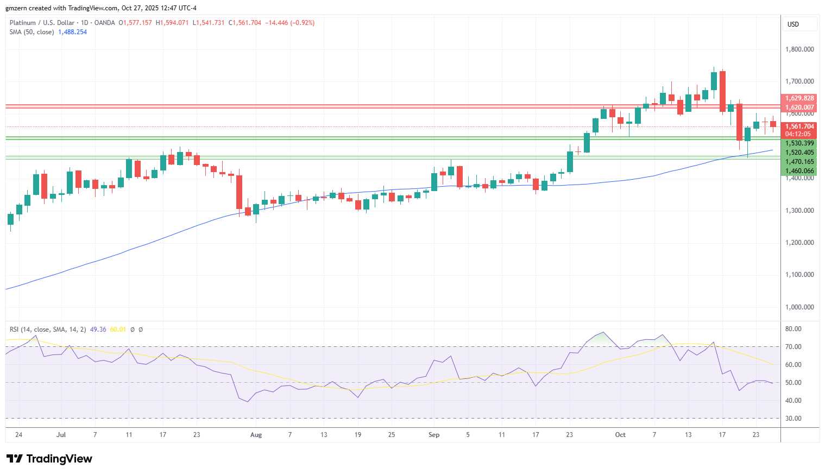
Task: Click the green 1,530.399 price label
Action: pyautogui.click(x=799, y=143)
